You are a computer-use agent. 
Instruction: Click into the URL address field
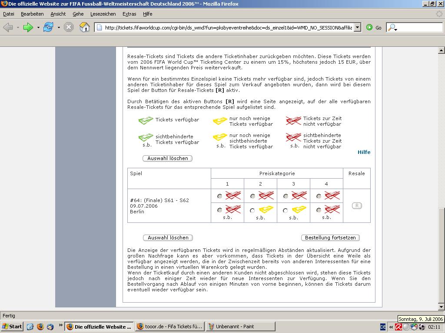226,27
